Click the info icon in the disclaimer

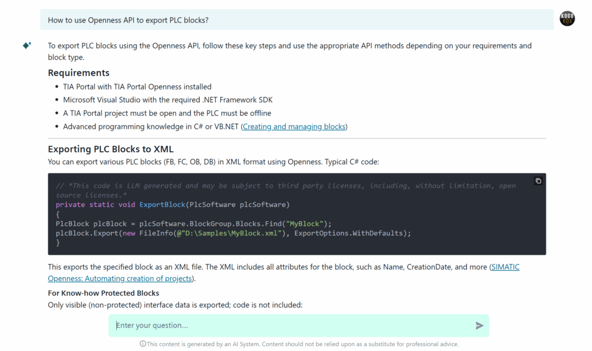[143, 344]
